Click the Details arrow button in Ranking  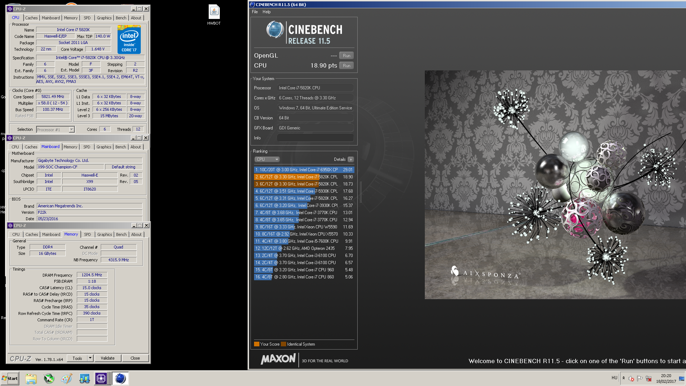click(351, 159)
